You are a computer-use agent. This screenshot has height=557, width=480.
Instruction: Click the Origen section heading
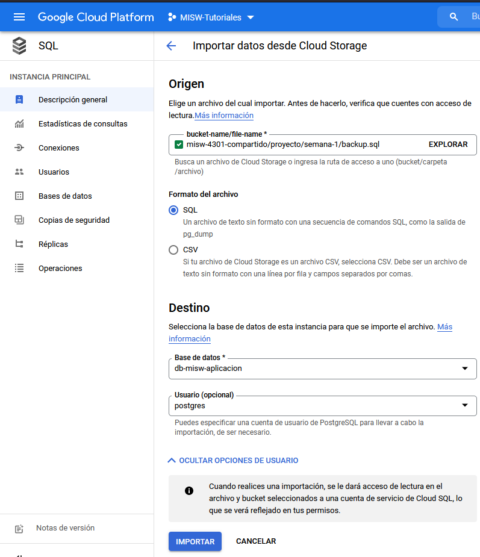coord(187,84)
